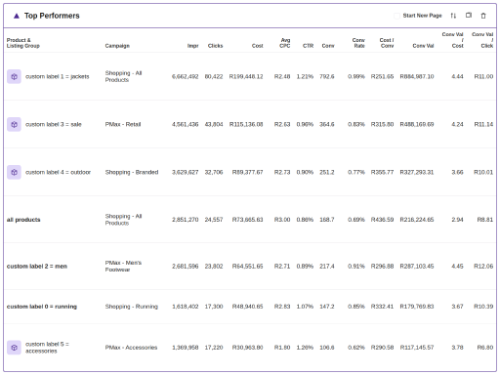This screenshot has width=500, height=375.
Task: Sort by Campaign column header
Action: tap(117, 46)
